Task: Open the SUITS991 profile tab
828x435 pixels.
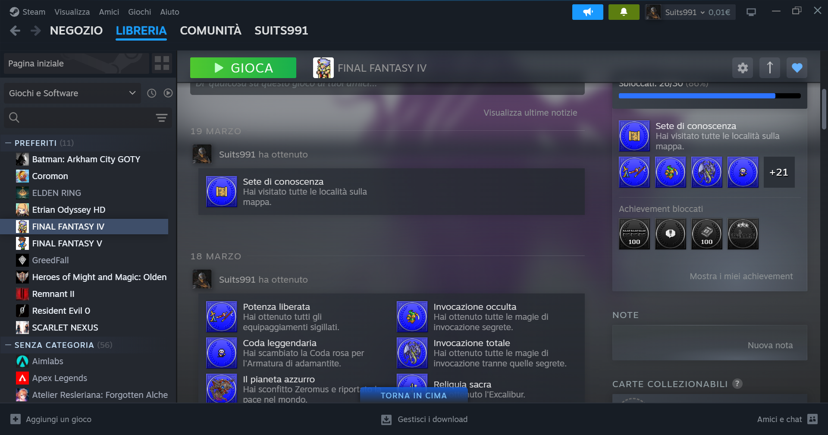Action: point(281,31)
